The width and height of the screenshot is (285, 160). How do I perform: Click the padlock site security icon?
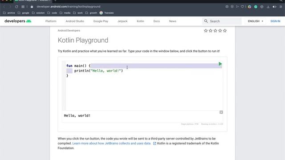[32, 7]
